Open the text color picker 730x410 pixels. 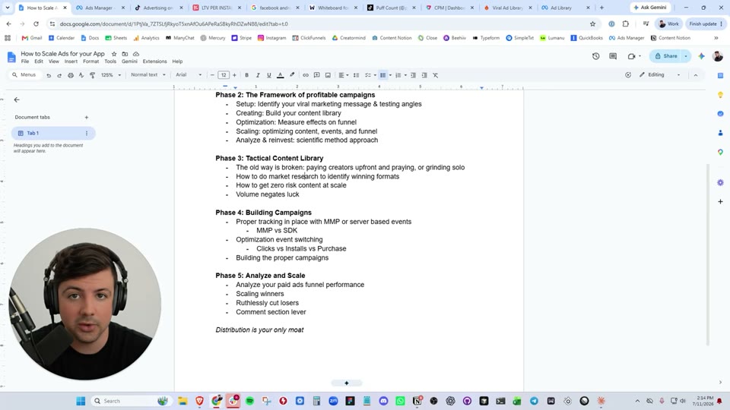[281, 75]
